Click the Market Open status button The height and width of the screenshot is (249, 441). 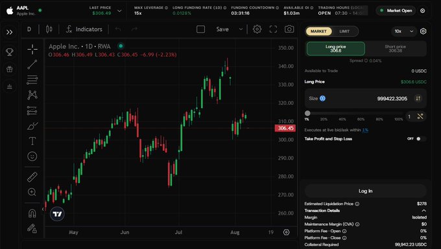(396, 10)
